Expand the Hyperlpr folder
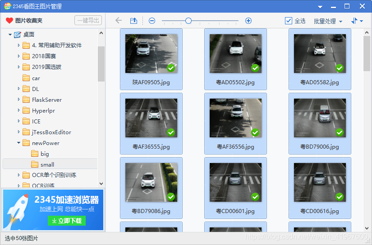 19,110
